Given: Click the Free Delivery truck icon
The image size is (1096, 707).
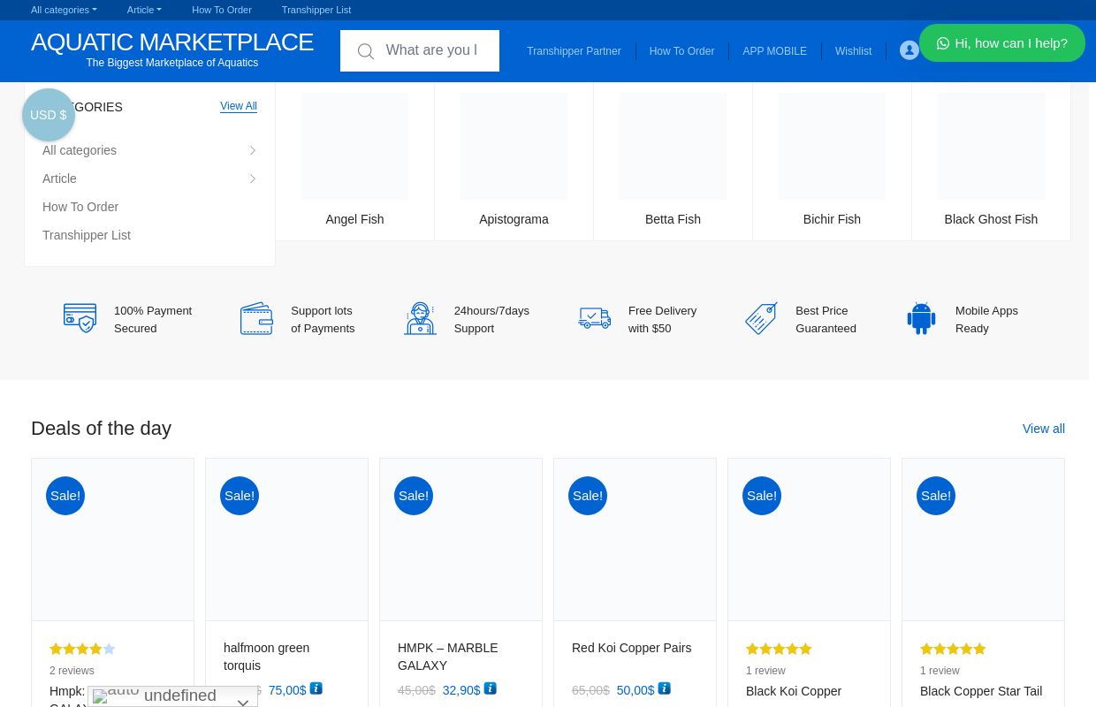Looking at the screenshot, I should tap(594, 318).
